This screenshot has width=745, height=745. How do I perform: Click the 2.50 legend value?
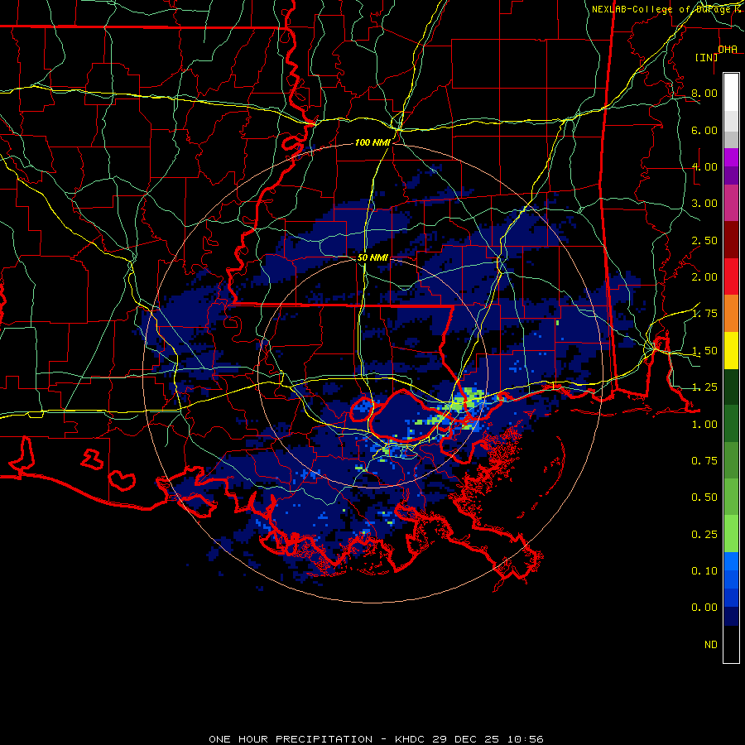(704, 240)
